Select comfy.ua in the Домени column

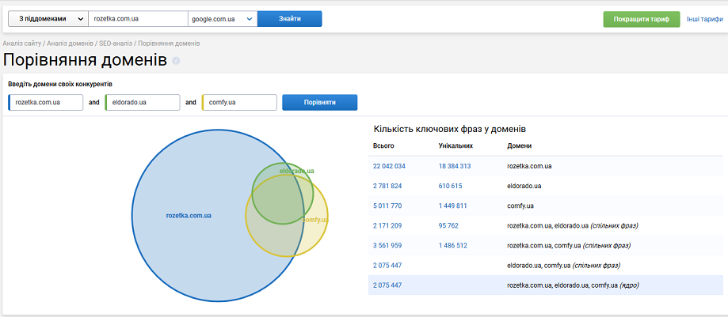click(x=520, y=206)
